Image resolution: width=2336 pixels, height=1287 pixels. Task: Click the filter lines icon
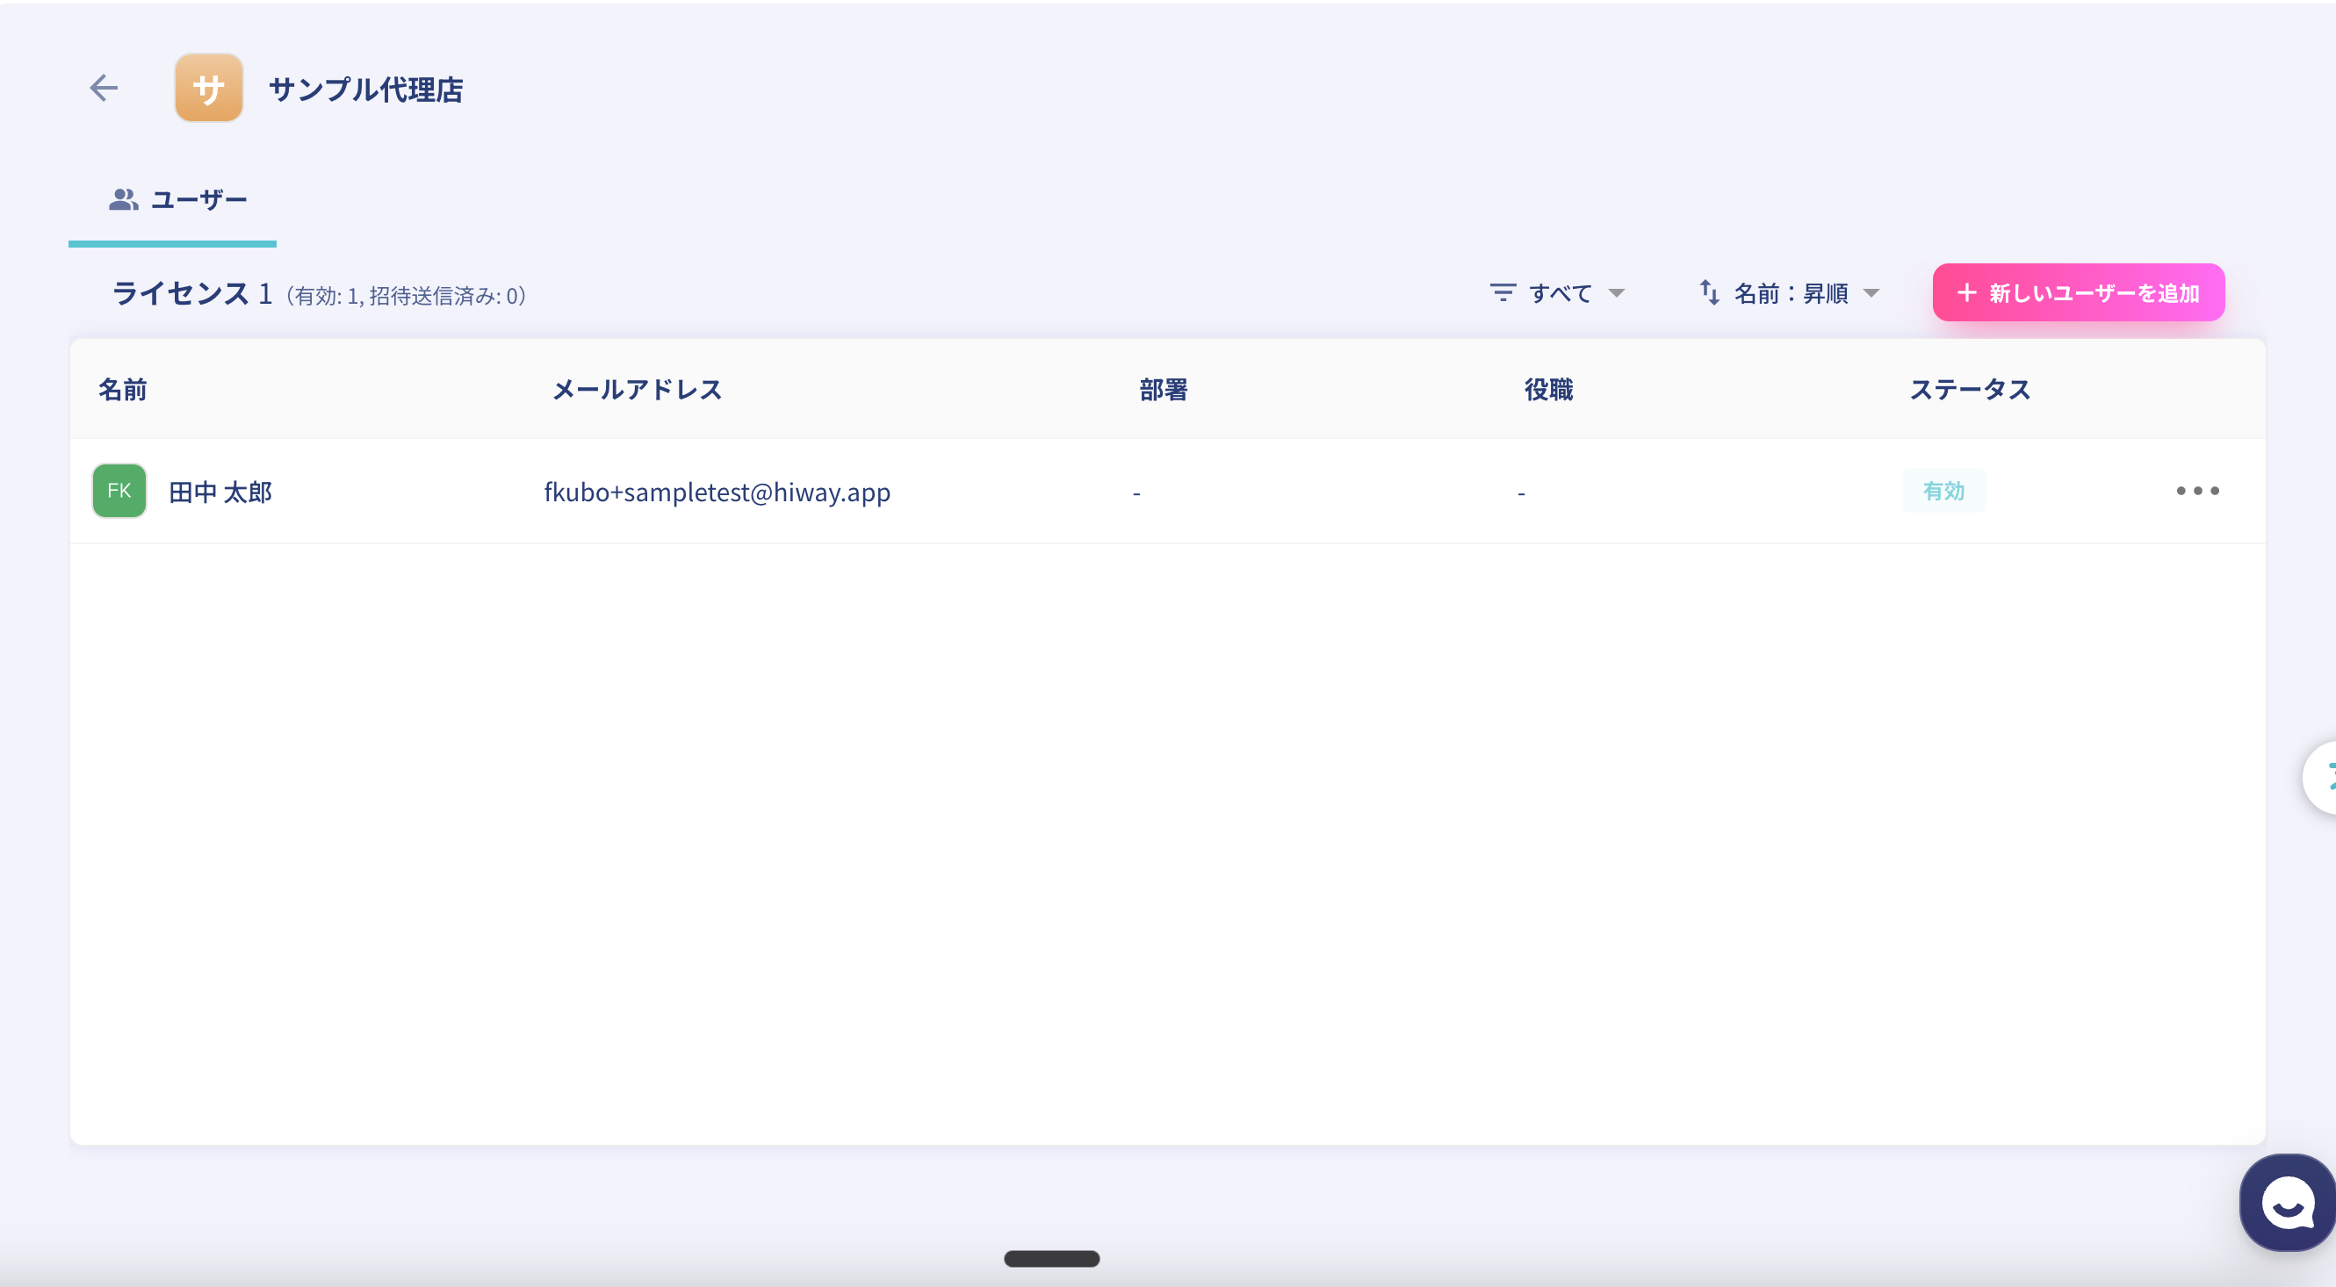pyautogui.click(x=1503, y=292)
